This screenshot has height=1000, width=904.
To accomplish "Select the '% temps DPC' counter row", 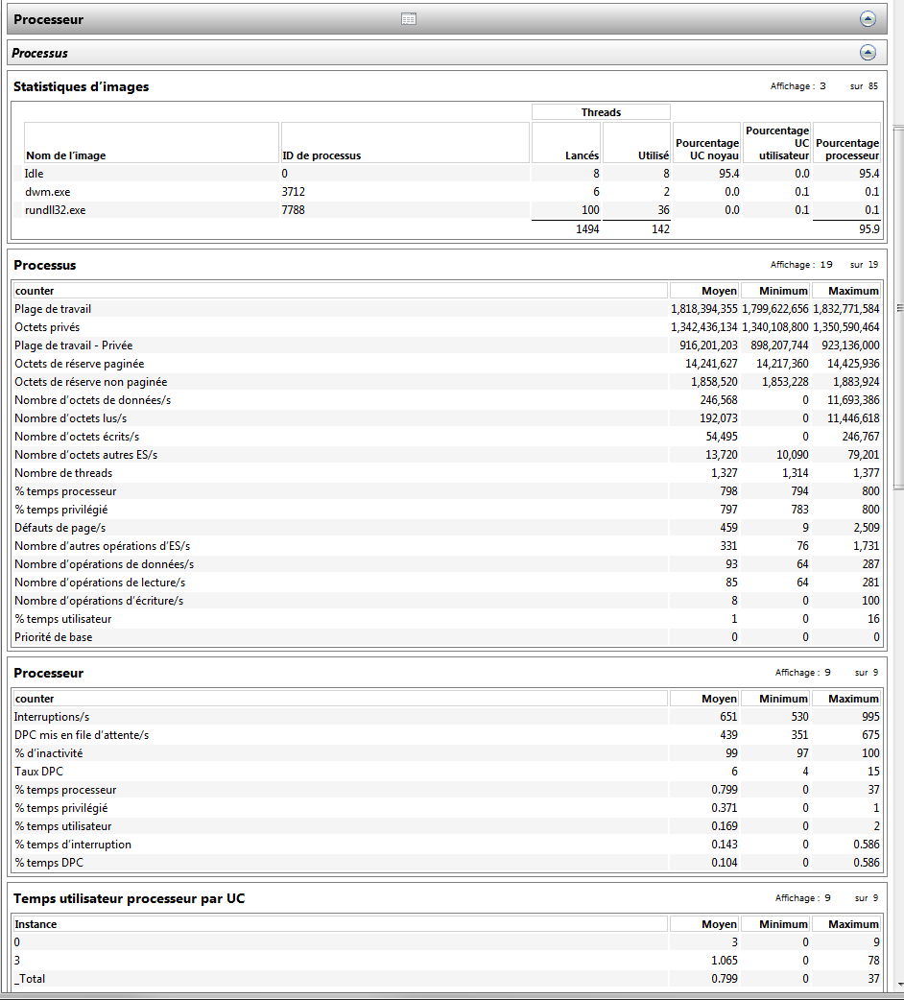I will point(447,863).
